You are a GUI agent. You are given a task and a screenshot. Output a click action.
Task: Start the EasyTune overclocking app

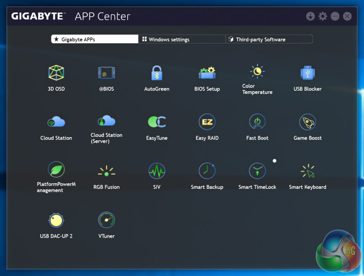coord(157,123)
